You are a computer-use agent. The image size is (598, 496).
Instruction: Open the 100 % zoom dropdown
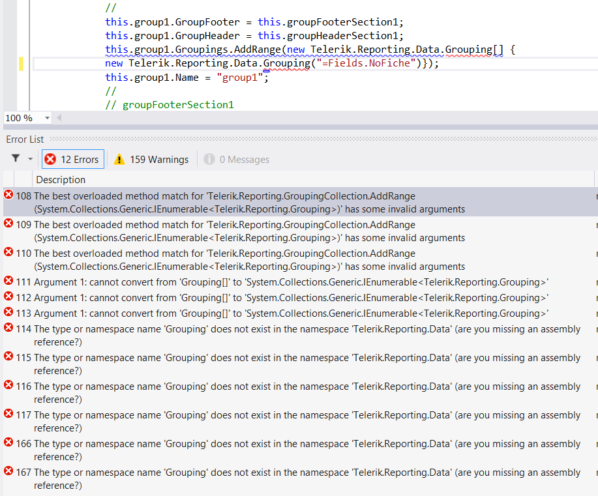tap(47, 118)
